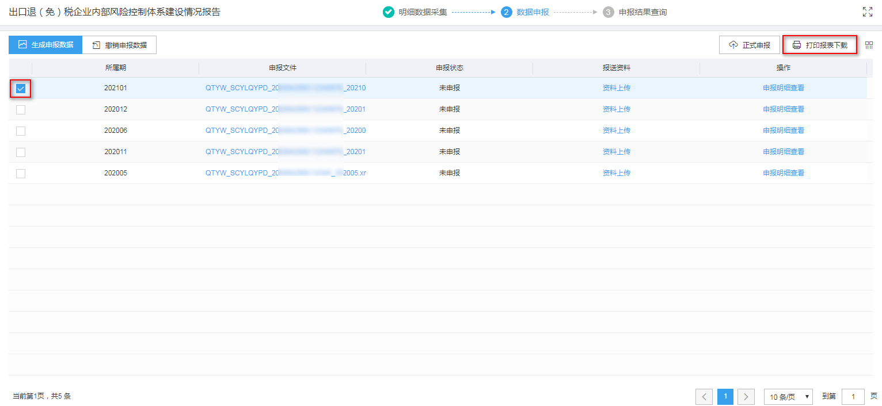Click the page number input field
Screen dimensions: 882x406
pos(853,397)
